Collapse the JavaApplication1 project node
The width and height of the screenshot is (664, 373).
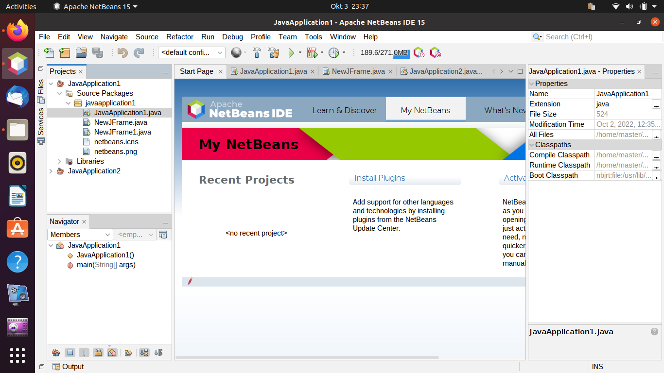point(51,84)
